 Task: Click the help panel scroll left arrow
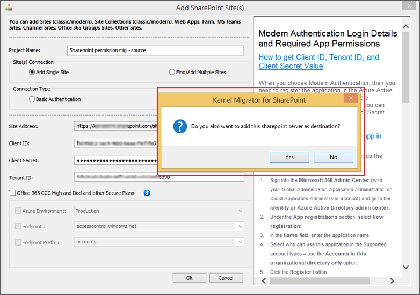point(264,281)
